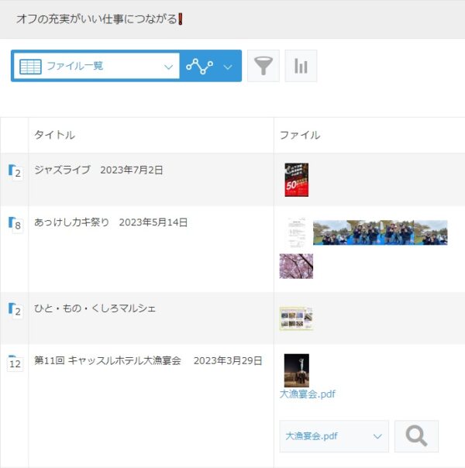Screen dimensions: 465x468
Task: Open the document thumbnail in カキ祭り row
Action: [296, 232]
